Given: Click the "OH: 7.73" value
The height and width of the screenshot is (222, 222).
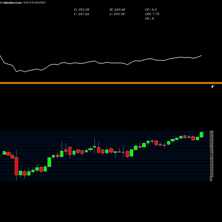Looking at the screenshot, I should pyautogui.click(x=152, y=14).
